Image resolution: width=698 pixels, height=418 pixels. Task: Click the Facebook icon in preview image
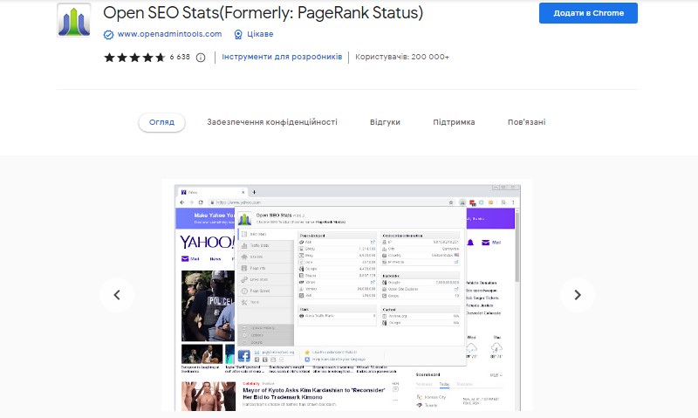point(244,355)
